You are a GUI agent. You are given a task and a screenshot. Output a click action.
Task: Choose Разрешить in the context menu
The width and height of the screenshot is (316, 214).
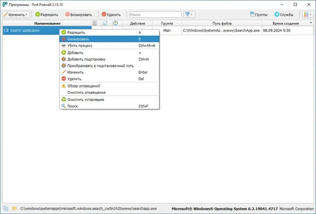tap(109, 32)
